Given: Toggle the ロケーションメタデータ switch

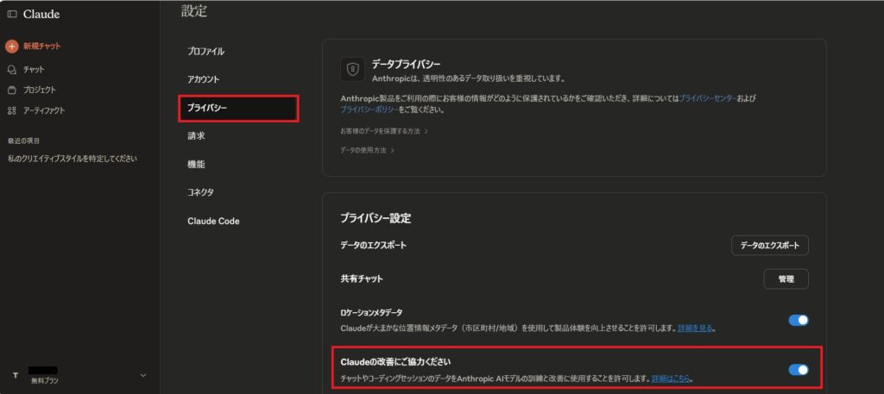Looking at the screenshot, I should pos(798,320).
